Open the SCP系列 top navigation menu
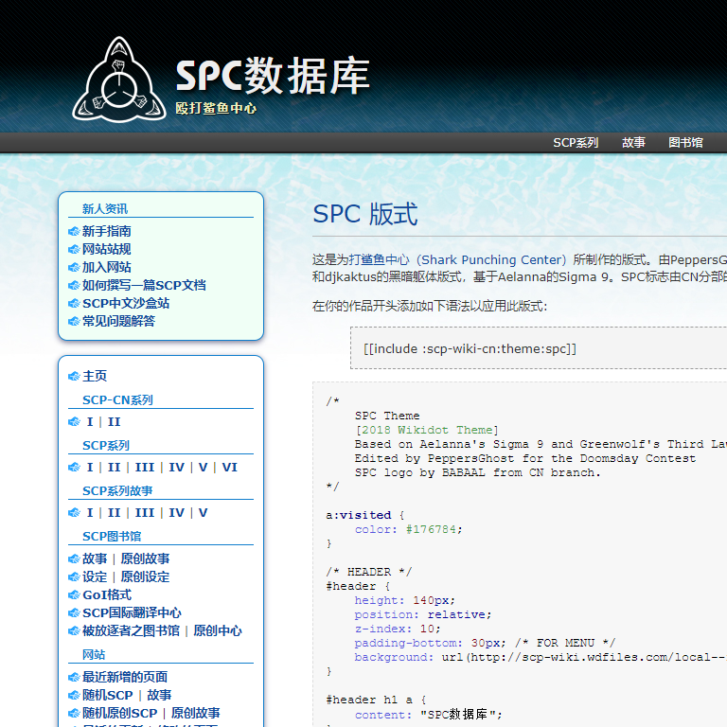This screenshot has height=727, width=727. (x=576, y=142)
